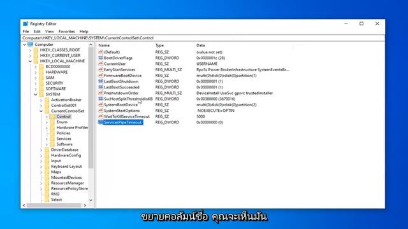Click the icon beside WaitToKillServiceTimeout
The width and height of the screenshot is (408, 229).
pyautogui.click(x=101, y=116)
